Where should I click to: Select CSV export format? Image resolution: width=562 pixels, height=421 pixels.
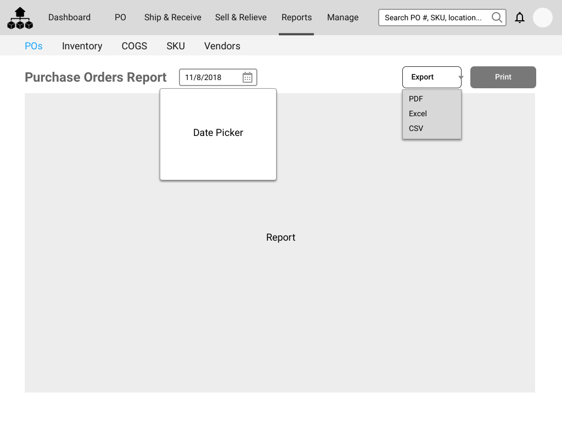[416, 128]
